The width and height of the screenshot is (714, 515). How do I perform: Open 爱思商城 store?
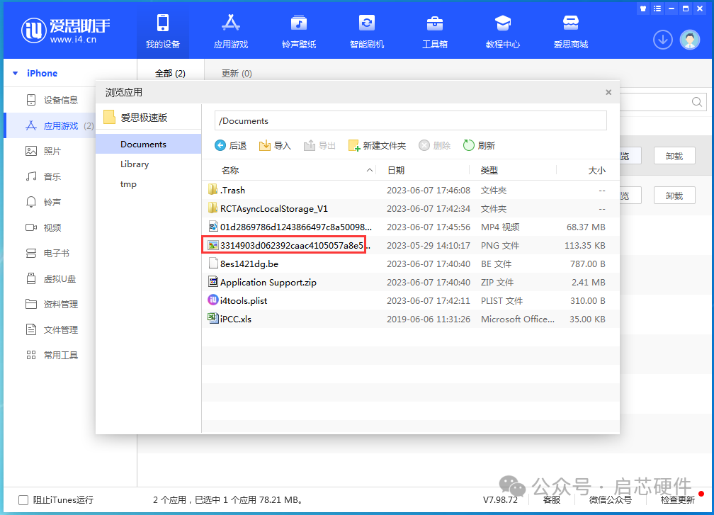point(571,31)
